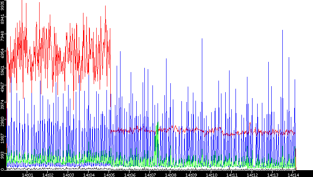Click the 0 y-axis origin label
The image size is (313, 177).
(x=2, y=170)
